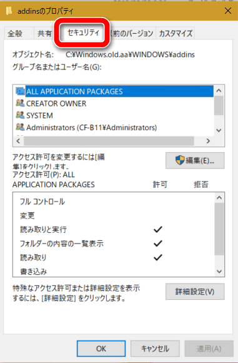Viewport: 238px width, 363px height.
Task: Click the フル コントロール permission row
Action: point(113,202)
